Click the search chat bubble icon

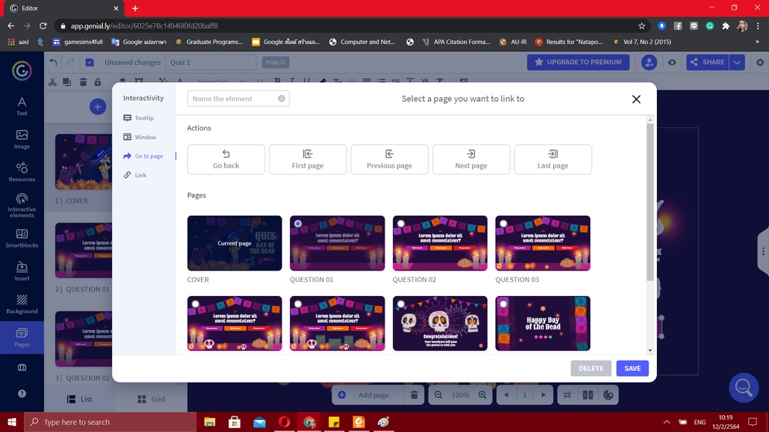pyautogui.click(x=743, y=387)
